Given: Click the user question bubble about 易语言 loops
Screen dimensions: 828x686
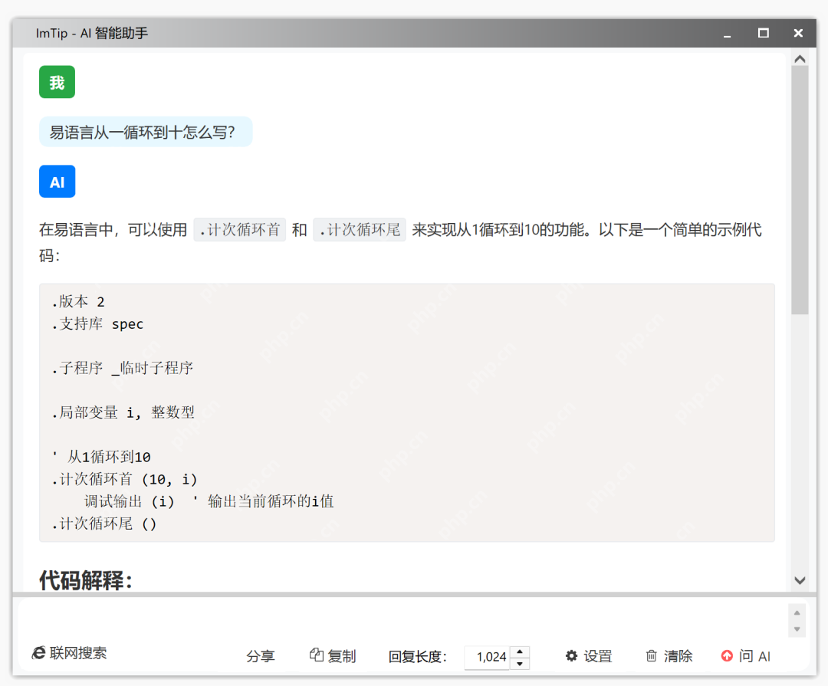Looking at the screenshot, I should click(146, 131).
